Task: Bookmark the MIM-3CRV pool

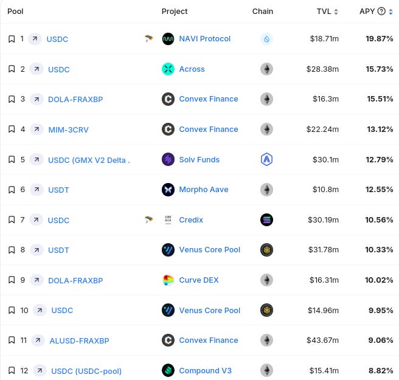Action: pyautogui.click(x=12, y=130)
